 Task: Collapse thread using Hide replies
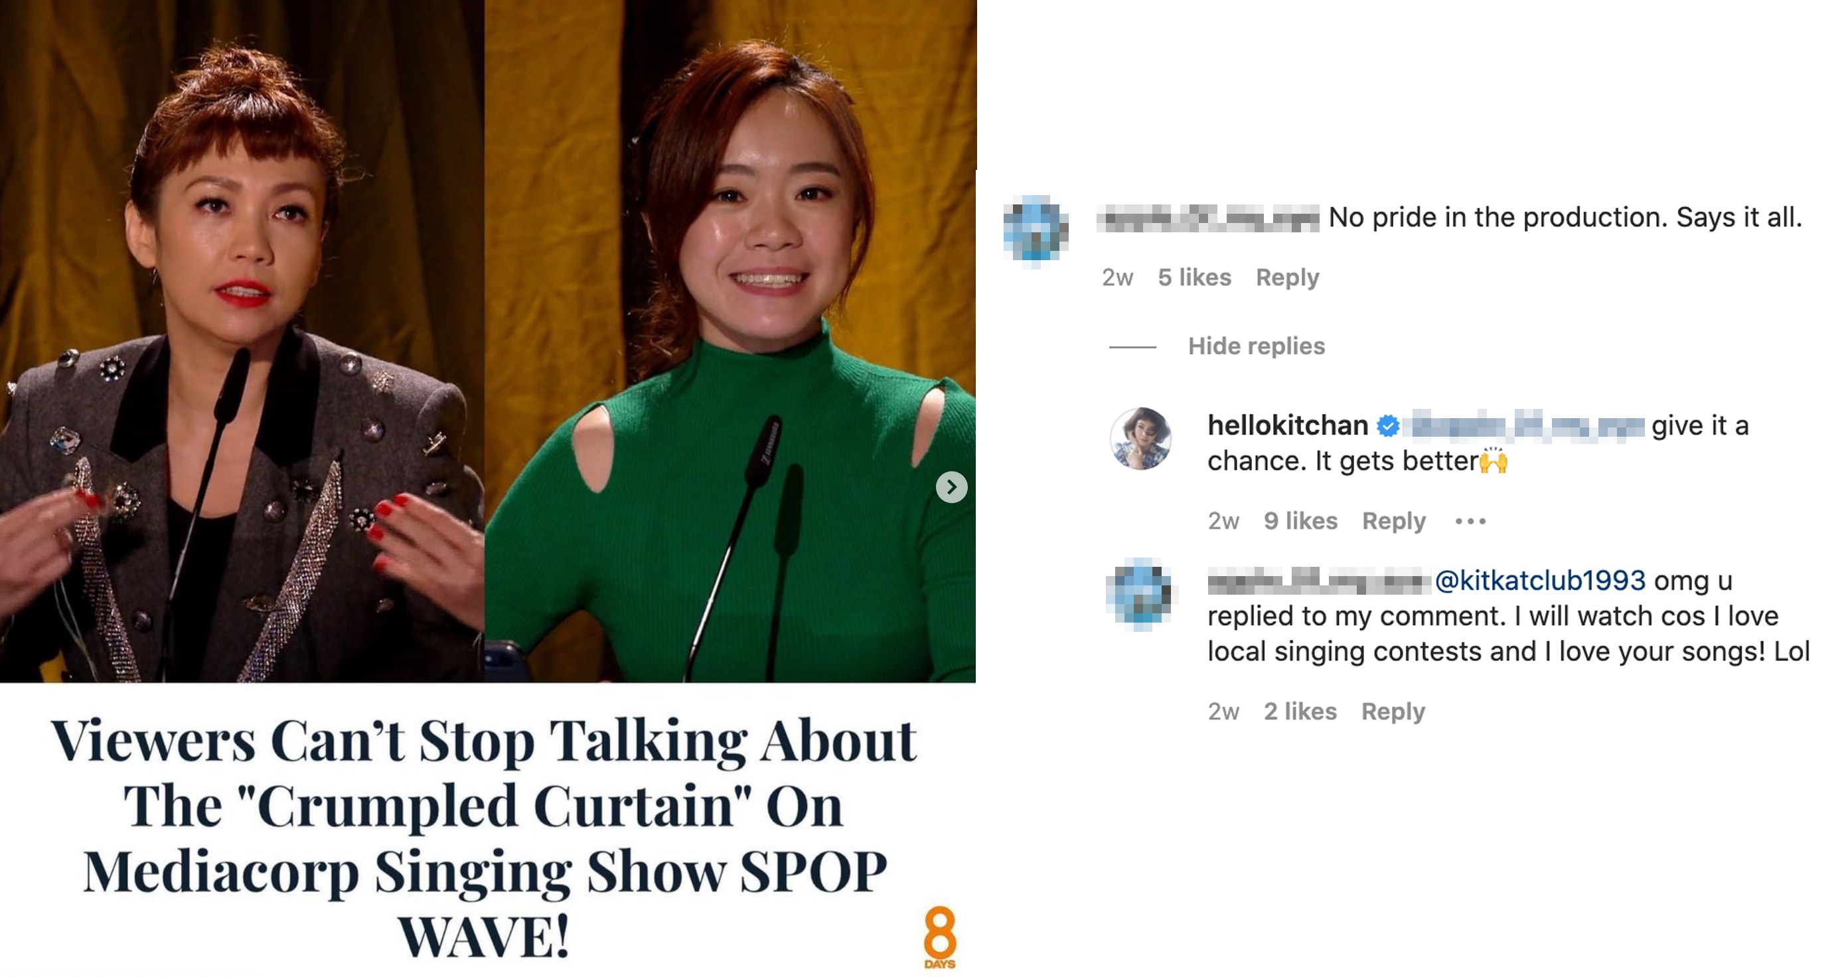[x=1256, y=346]
